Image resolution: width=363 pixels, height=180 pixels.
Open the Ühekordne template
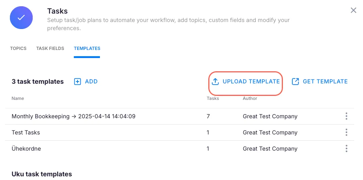click(26, 149)
